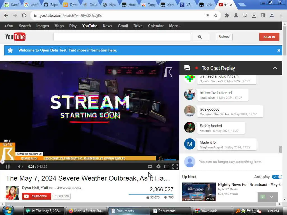Open the +You link
The width and height of the screenshot is (287, 215).
tap(9, 26)
